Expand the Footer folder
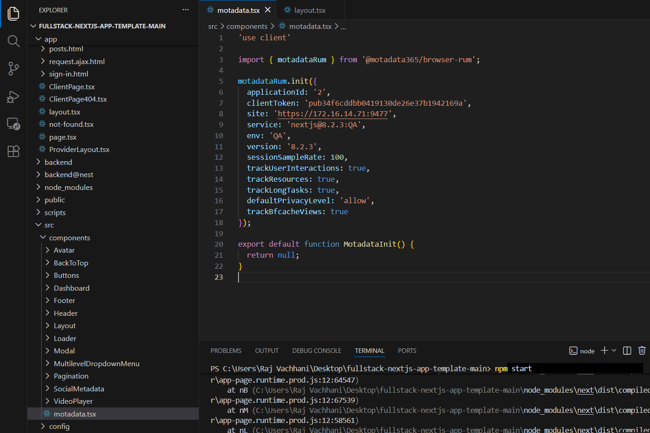650x433 pixels. tap(113, 300)
